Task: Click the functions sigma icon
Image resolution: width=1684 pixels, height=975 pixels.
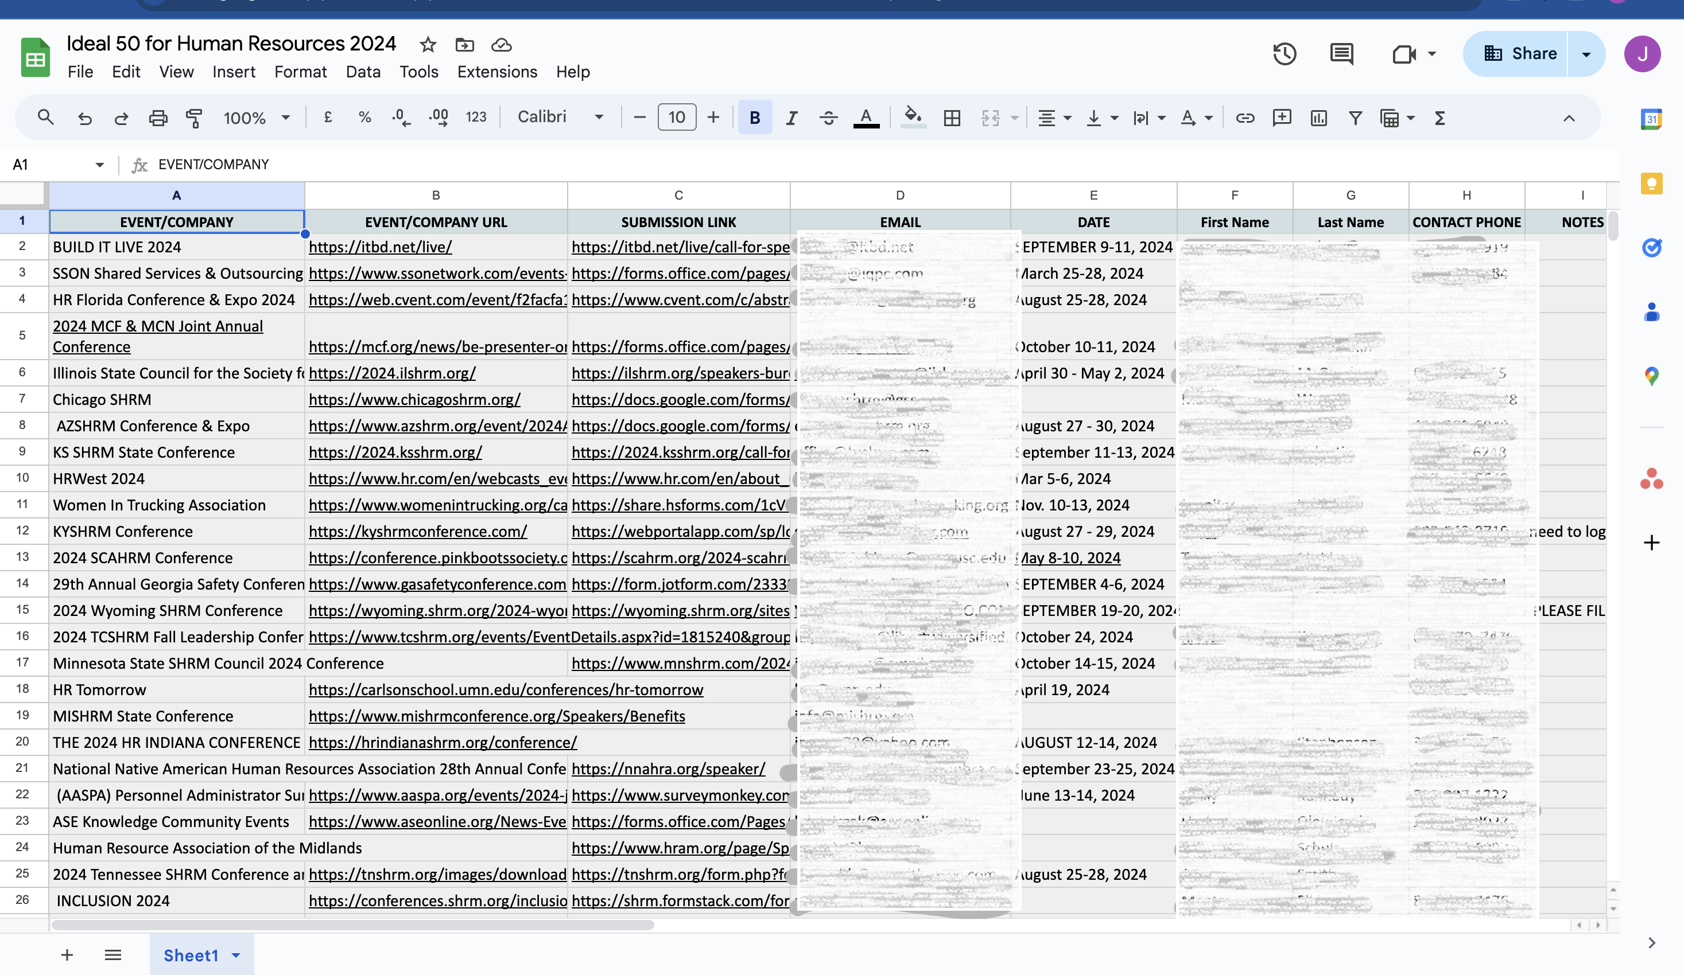Action: coord(1440,118)
